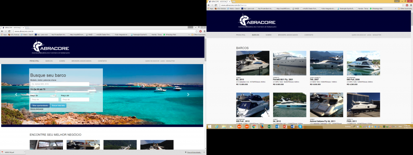
Task: Go to previous carousel slide with left arrow
Action: 16,95
